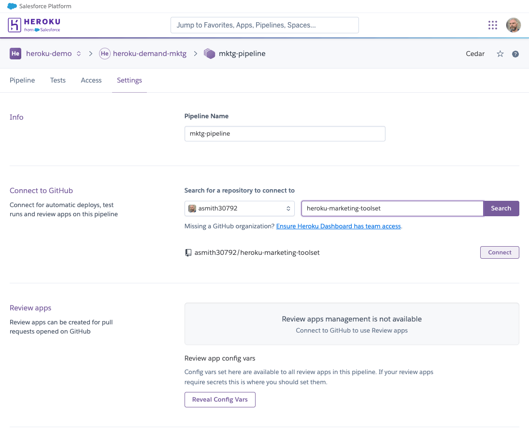Click asmith30792/heroku-marketing-toolset repository name
The height and width of the screenshot is (432, 529).
(257, 253)
